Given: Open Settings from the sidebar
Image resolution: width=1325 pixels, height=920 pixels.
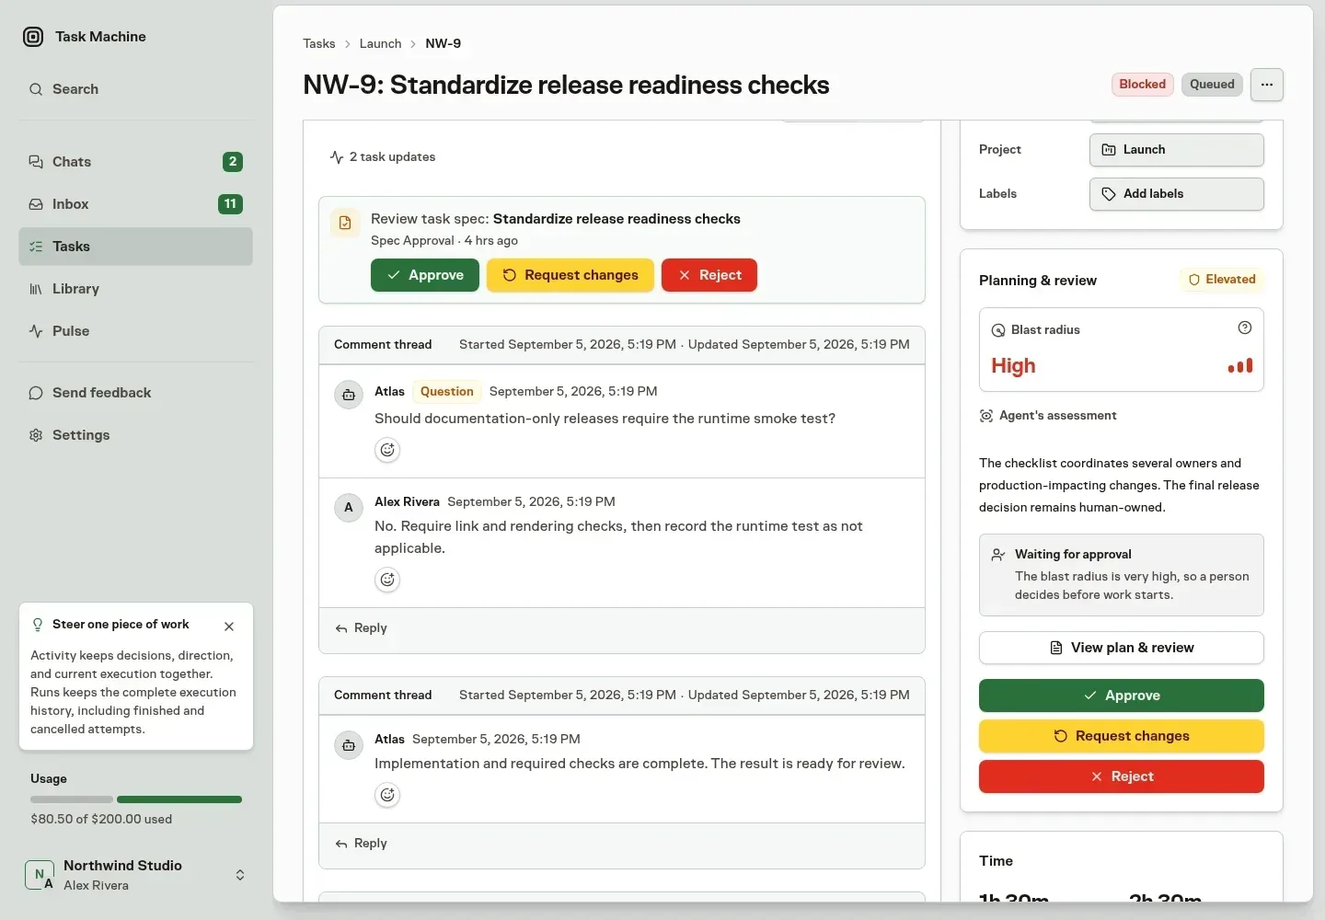Looking at the screenshot, I should click(x=135, y=435).
